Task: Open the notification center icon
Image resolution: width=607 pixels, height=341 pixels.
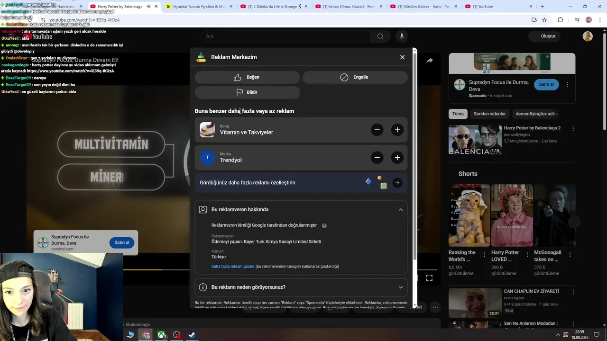Action: tap(597, 335)
